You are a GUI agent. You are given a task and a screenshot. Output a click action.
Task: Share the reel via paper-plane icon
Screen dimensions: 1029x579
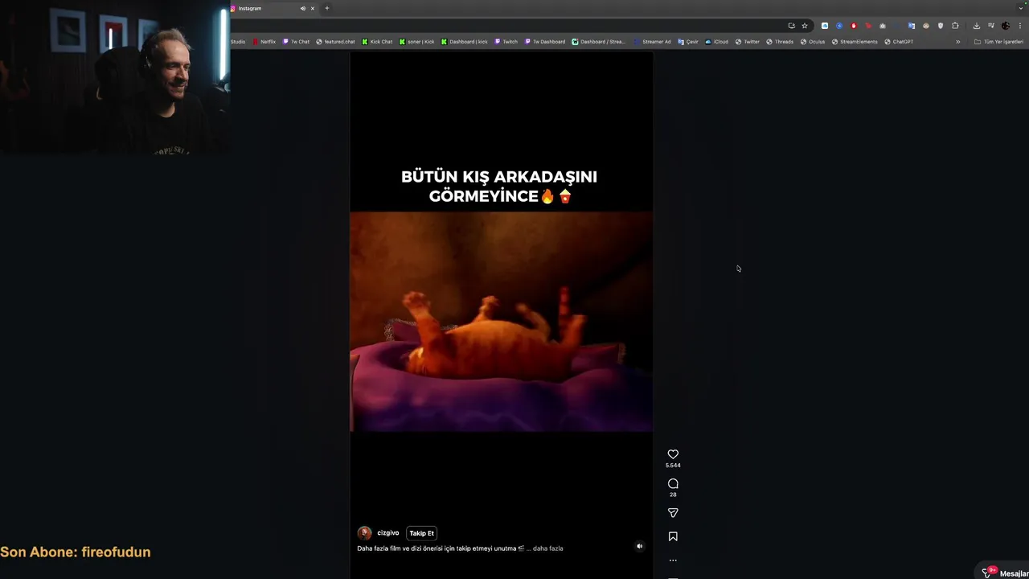pos(673,512)
